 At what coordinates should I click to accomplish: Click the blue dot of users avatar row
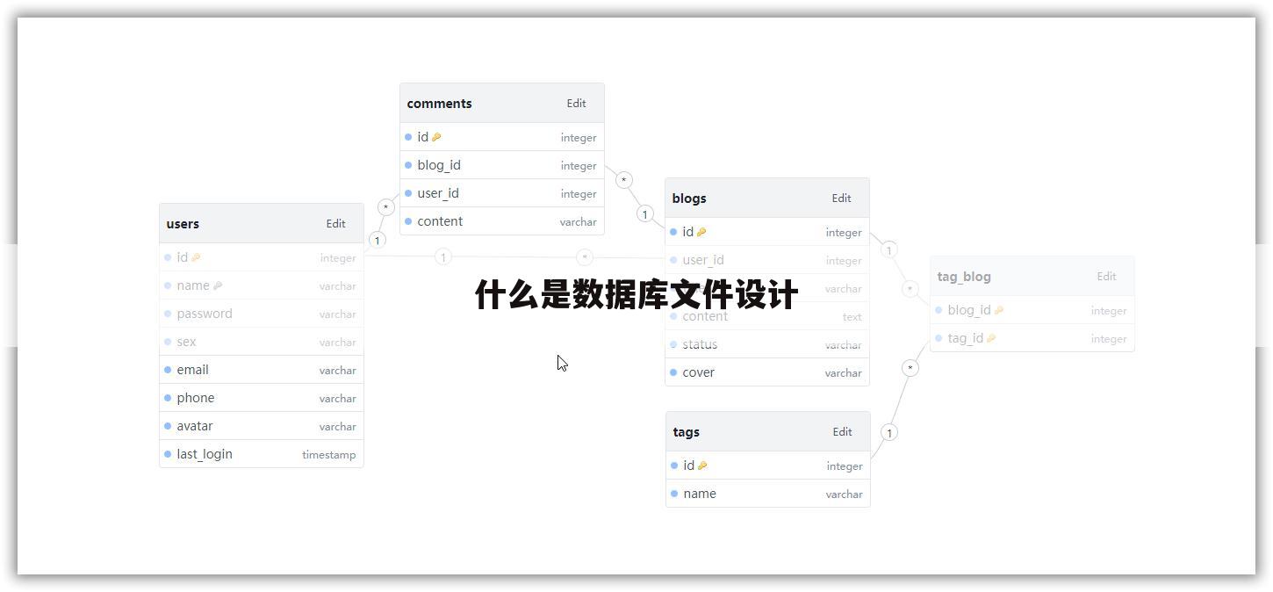[168, 426]
